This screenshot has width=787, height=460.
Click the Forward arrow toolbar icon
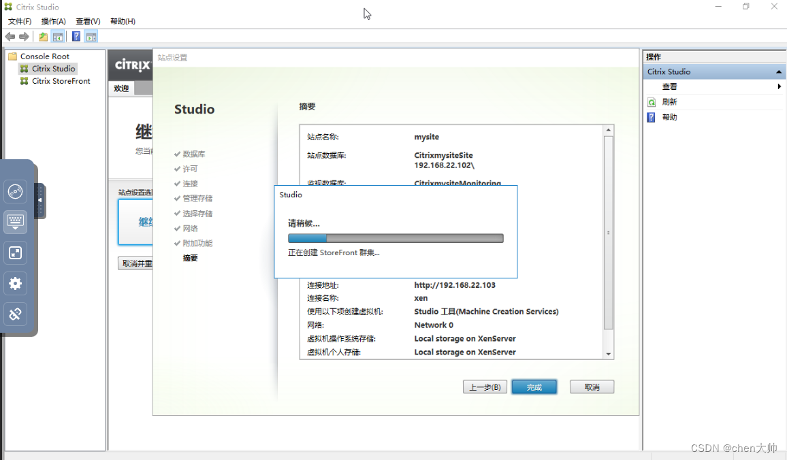24,37
